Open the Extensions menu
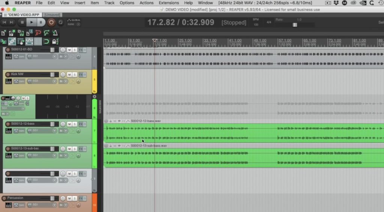Image resolution: width=384 pixels, height=212 pixels. tap(169, 3)
